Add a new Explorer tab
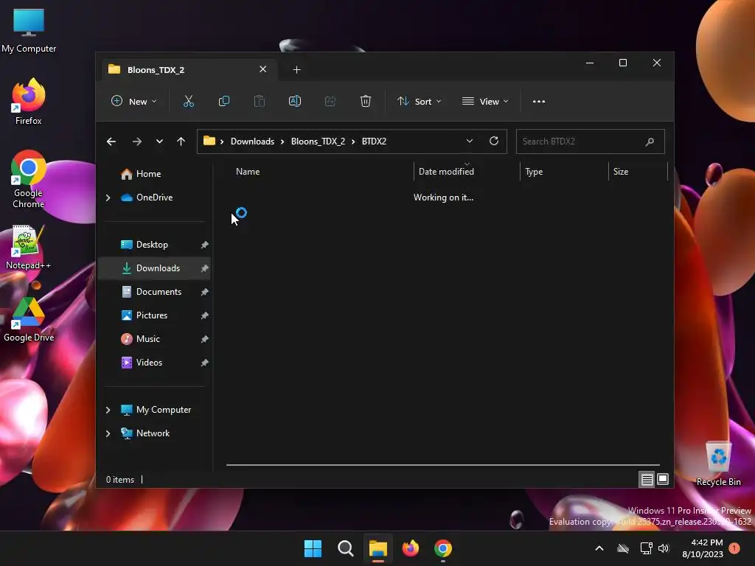 click(296, 70)
